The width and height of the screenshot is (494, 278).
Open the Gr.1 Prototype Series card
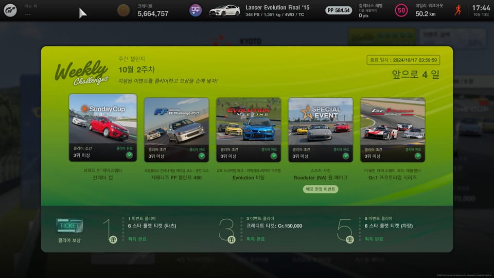click(x=393, y=130)
